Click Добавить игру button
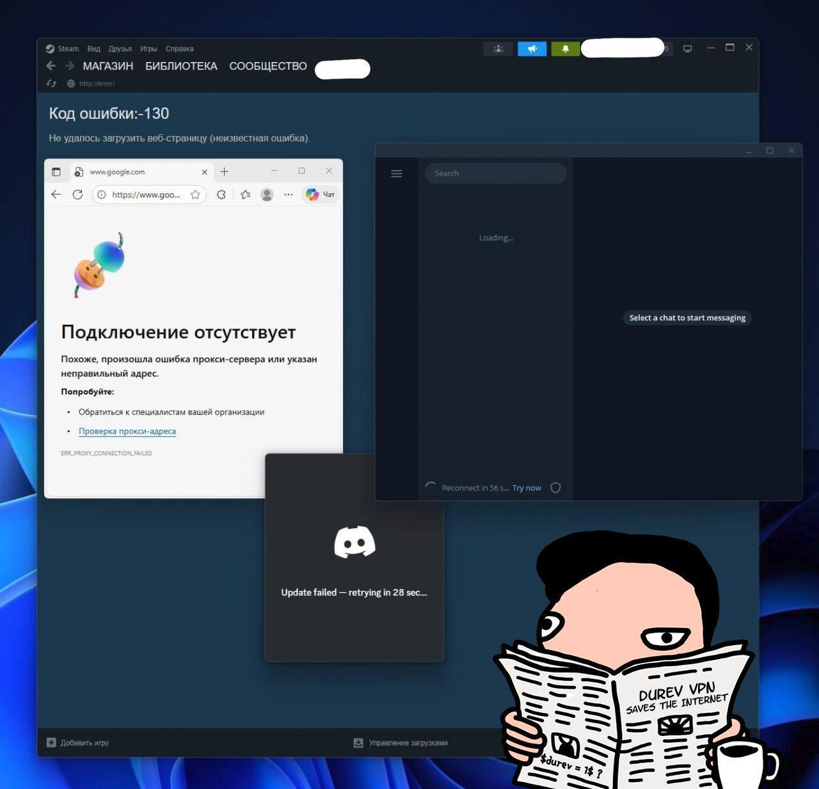The image size is (819, 789). coord(78,743)
